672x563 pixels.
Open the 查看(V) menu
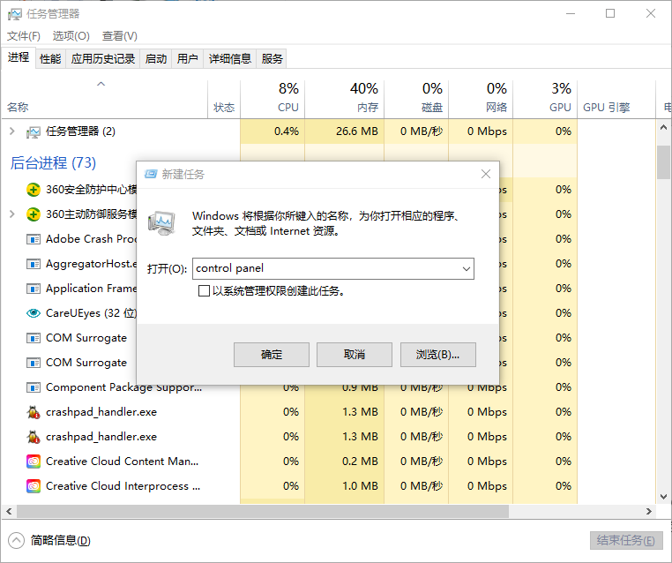(120, 36)
